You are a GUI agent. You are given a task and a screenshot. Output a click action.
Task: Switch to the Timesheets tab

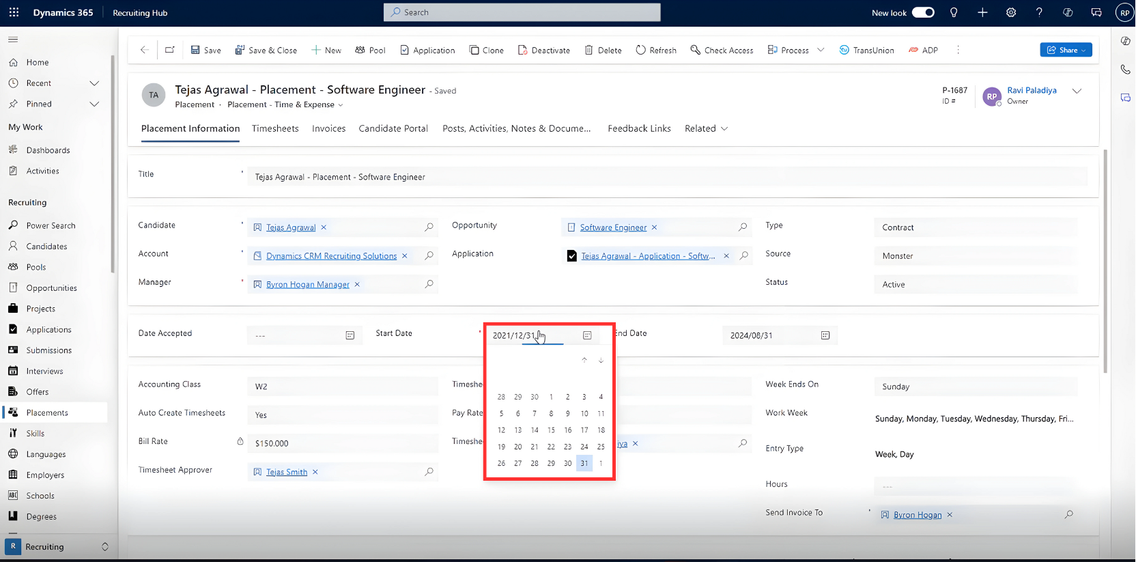275,128
